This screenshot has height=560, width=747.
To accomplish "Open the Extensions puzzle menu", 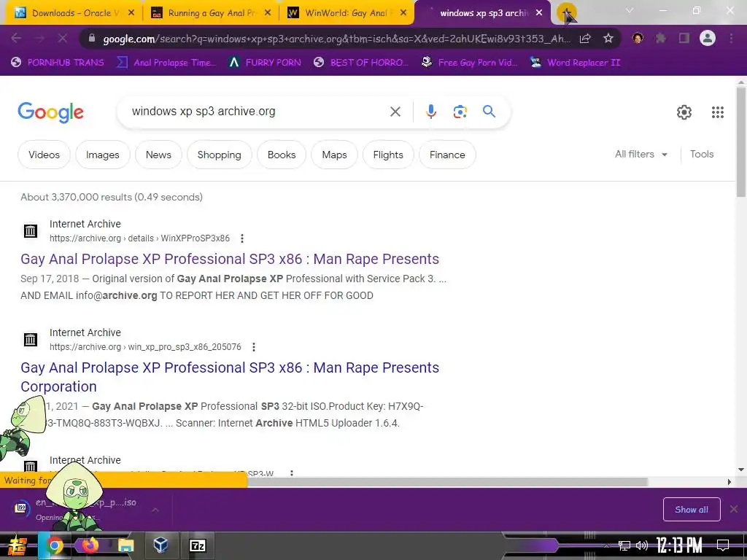I will coord(661,38).
